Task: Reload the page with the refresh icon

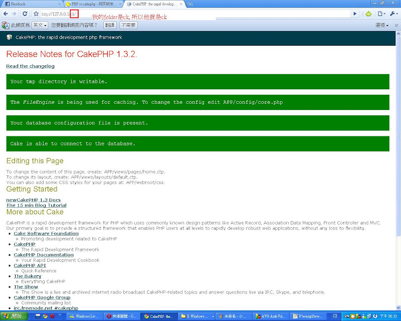Action: click(25, 14)
